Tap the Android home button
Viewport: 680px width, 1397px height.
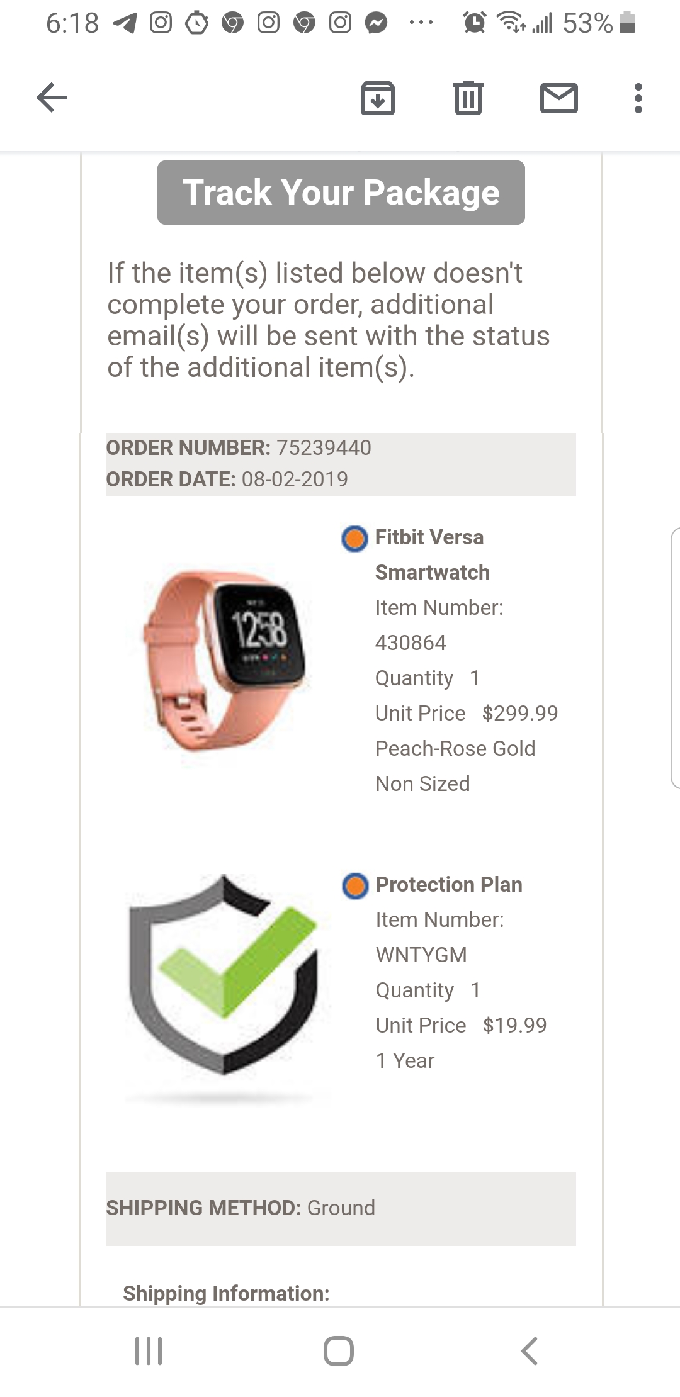[339, 1351]
